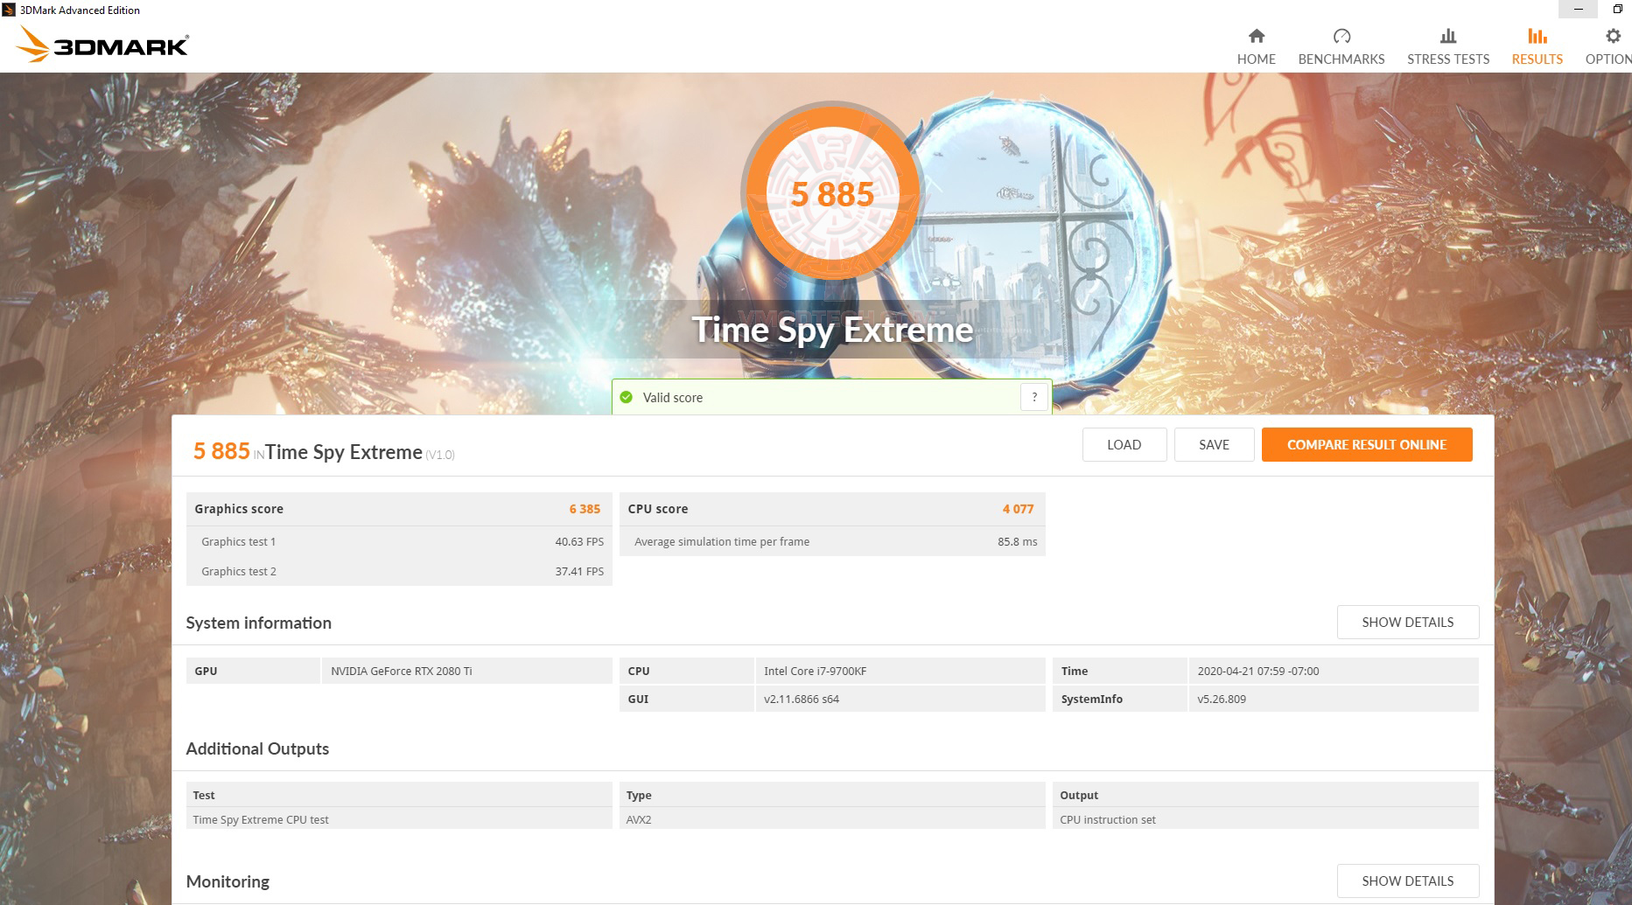Click the Time Spy Extreme banner title
Image resolution: width=1632 pixels, height=905 pixels.
832,330
